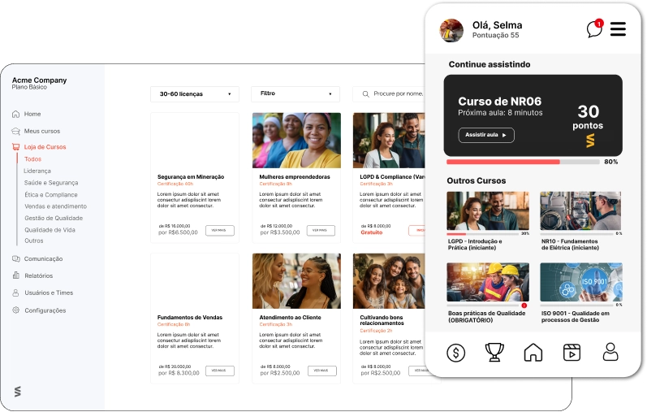Image resolution: width=647 pixels, height=412 pixels.
Task: Tap the profile icon in bottom navigation
Action: [x=610, y=352]
